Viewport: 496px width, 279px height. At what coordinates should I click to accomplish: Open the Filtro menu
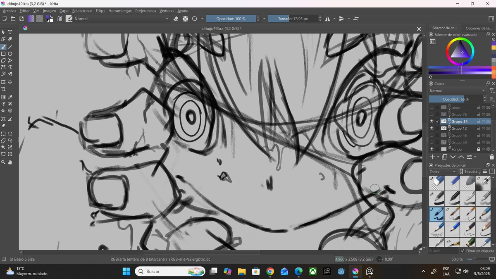pyautogui.click(x=100, y=11)
